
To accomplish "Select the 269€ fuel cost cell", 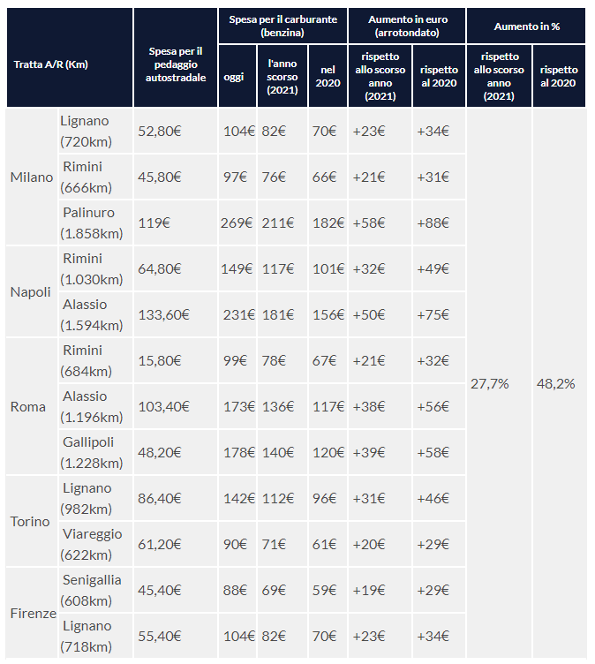I will (236, 223).
